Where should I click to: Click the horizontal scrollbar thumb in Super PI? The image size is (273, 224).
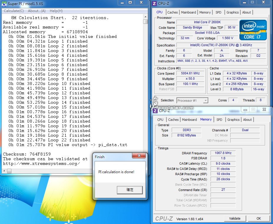pos(9,171)
